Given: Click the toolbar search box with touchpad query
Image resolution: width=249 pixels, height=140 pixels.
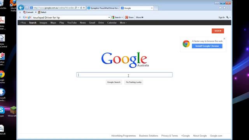Looking at the screenshot, I should click(70, 17).
